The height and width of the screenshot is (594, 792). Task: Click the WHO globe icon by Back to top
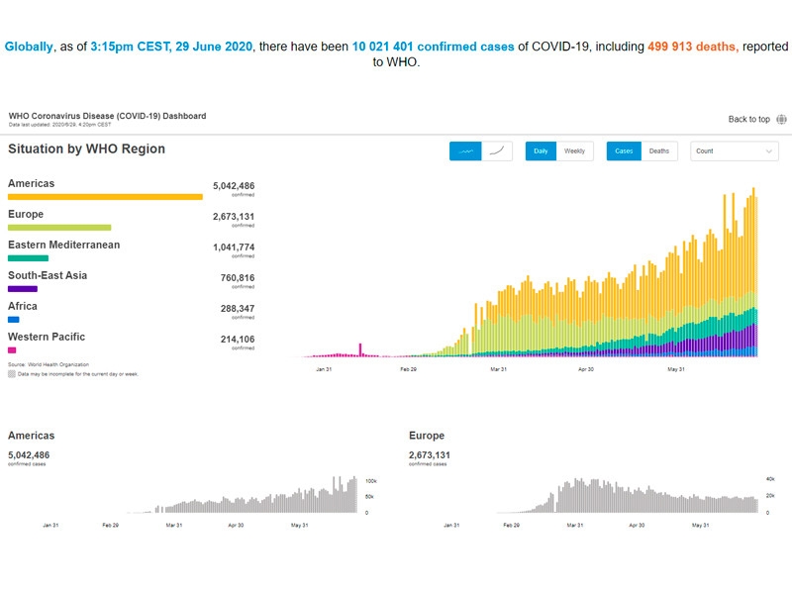pos(782,119)
